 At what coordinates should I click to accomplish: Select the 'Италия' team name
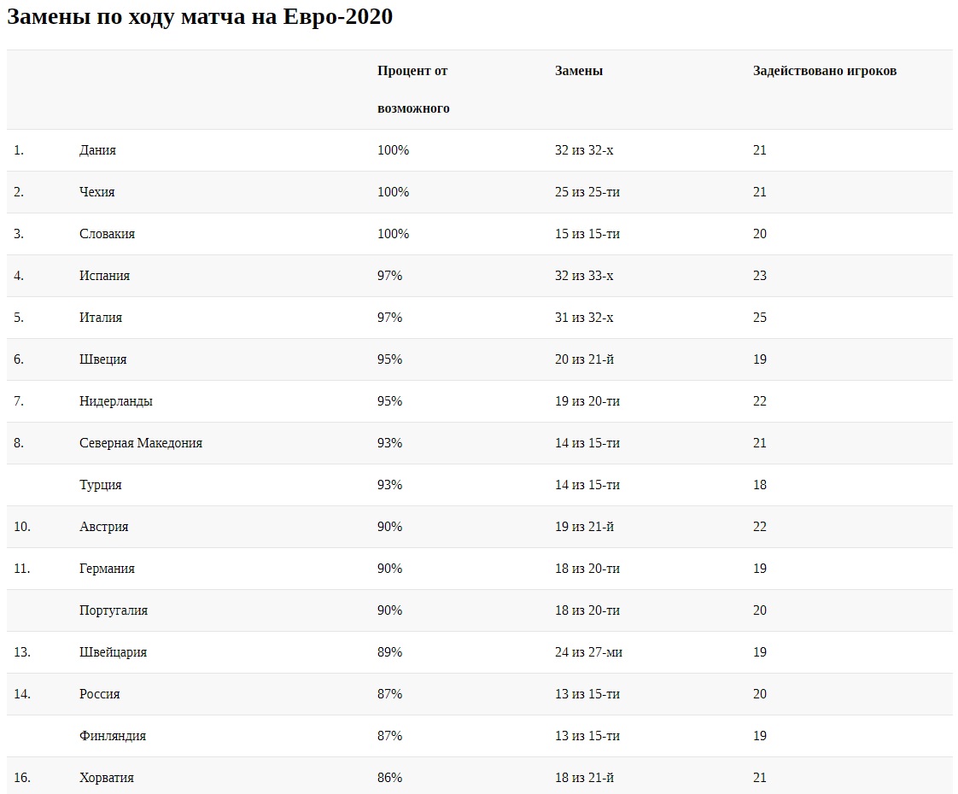click(101, 318)
